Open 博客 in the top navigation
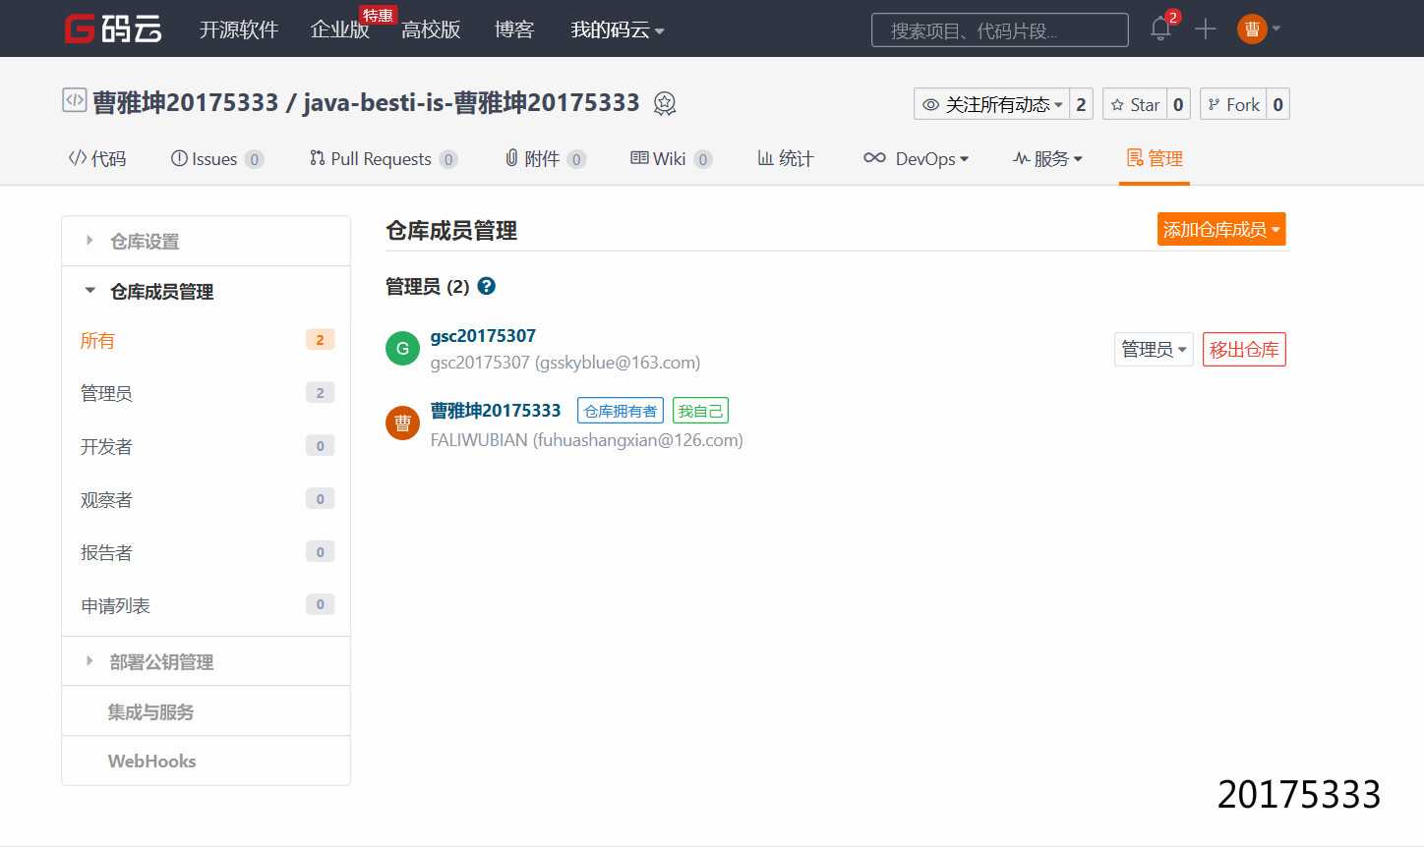 point(514,29)
